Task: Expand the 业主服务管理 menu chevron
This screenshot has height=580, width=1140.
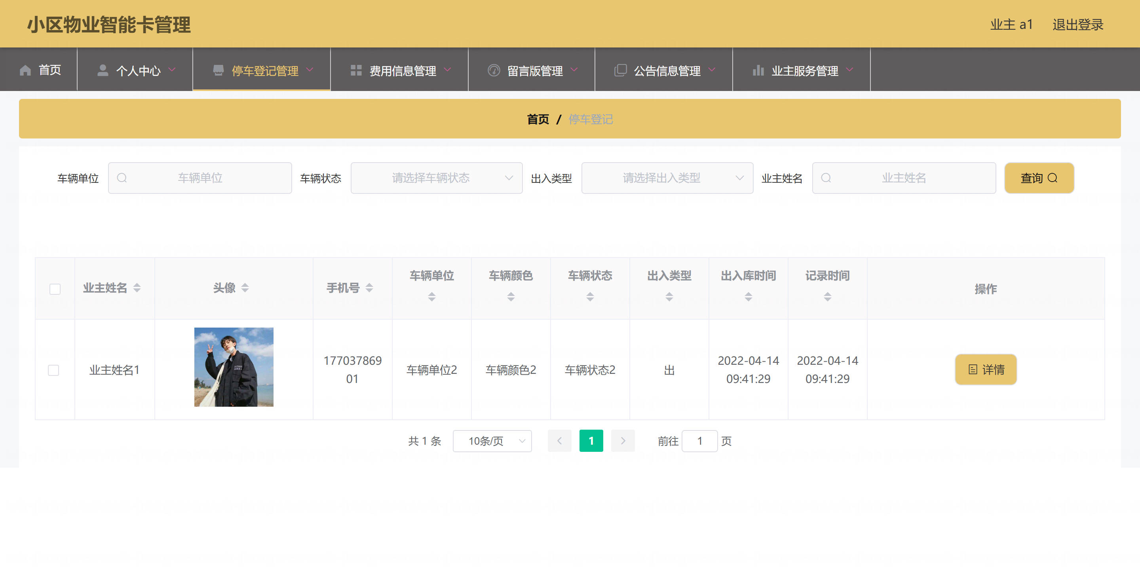Action: (849, 70)
